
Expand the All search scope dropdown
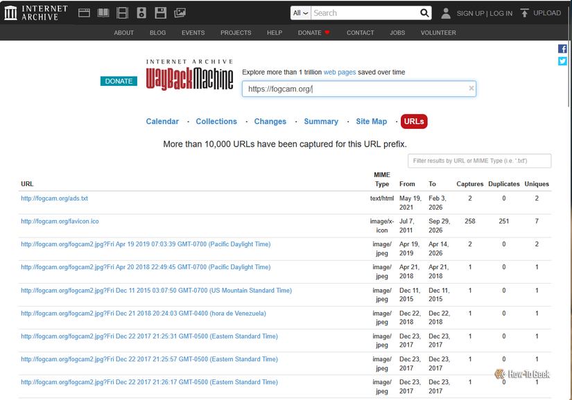[x=301, y=13]
